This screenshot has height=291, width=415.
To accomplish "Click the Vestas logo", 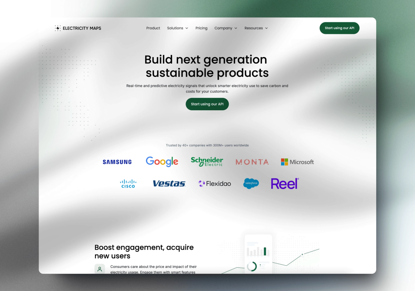I will tap(169, 183).
